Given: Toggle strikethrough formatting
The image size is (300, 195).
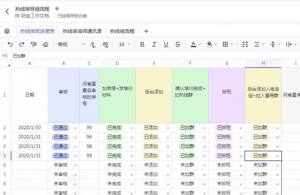Looking at the screenshot, I should point(177,44).
